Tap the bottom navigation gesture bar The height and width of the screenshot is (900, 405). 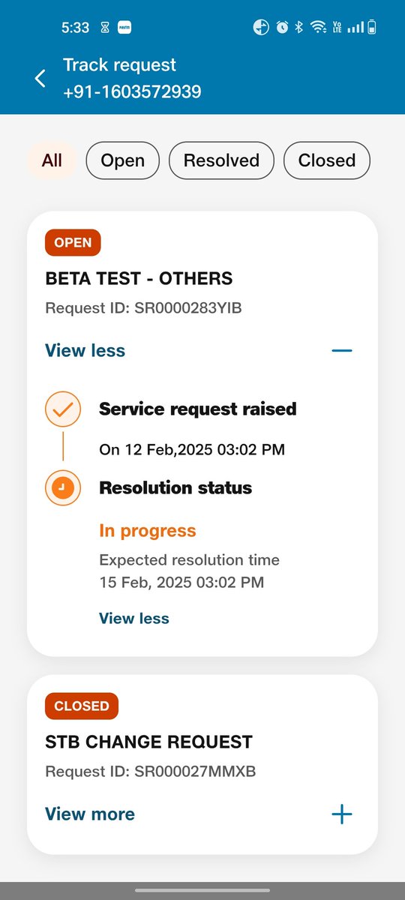coord(202,890)
